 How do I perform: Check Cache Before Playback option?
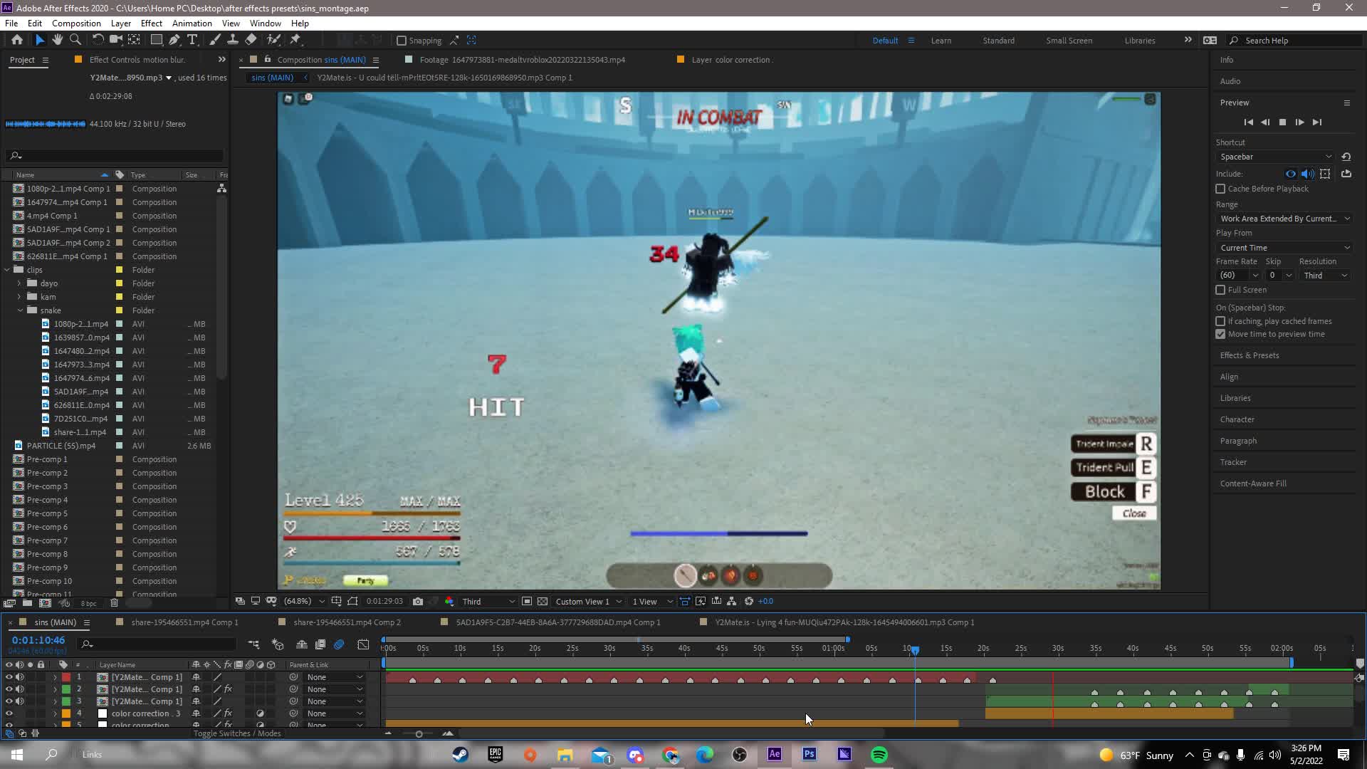click(x=1220, y=189)
